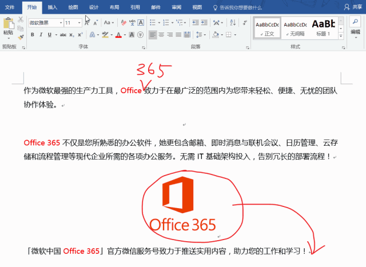Switch to the 设计 Design tab
The height and width of the screenshot is (267, 366).
tap(94, 7)
